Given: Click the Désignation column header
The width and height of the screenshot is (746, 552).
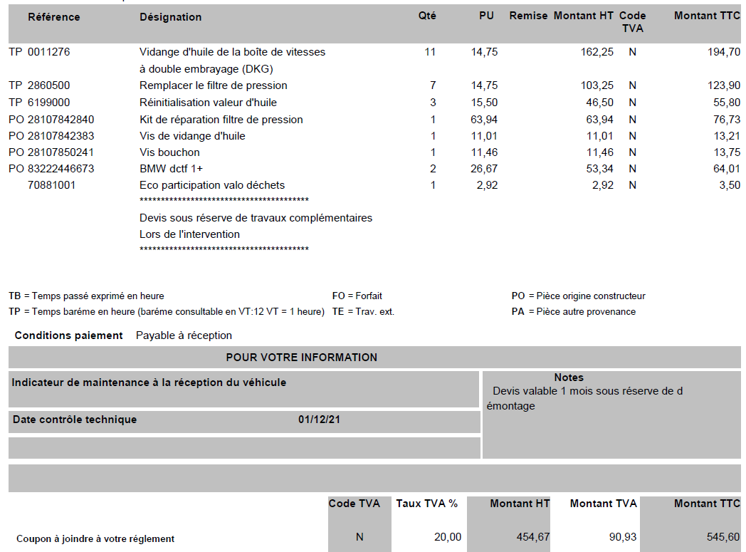Looking at the screenshot, I should [x=170, y=17].
